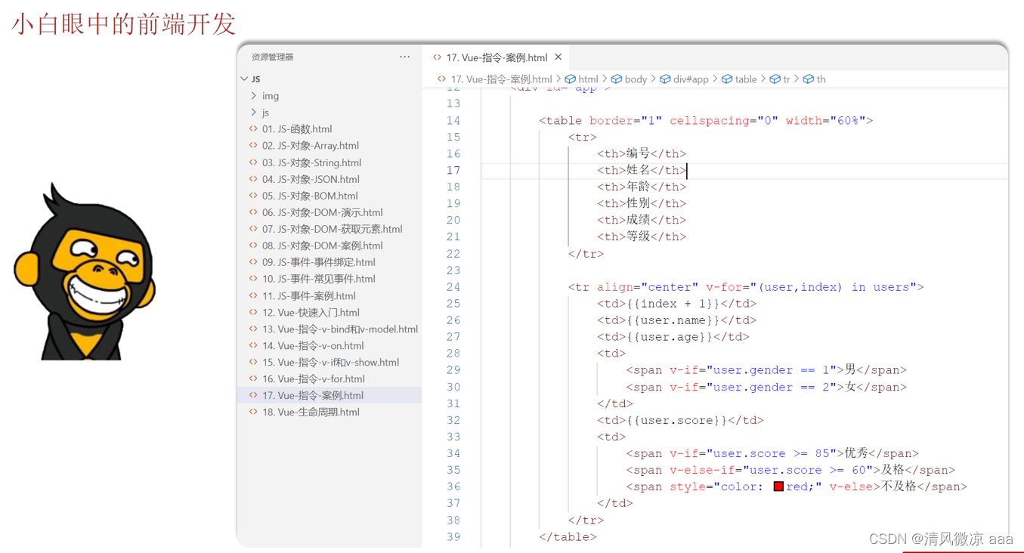Click the v-else-if span containing 及格
Screen dimensions: 1024x553
790,470
